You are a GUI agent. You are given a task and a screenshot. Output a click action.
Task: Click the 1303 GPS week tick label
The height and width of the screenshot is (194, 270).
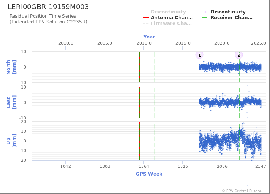pyautogui.click(x=105, y=166)
